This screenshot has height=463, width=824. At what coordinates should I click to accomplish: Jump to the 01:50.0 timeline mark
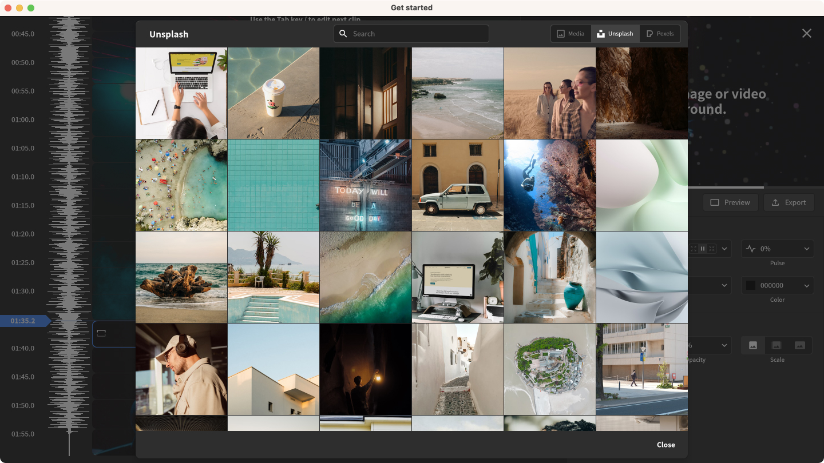point(23,405)
